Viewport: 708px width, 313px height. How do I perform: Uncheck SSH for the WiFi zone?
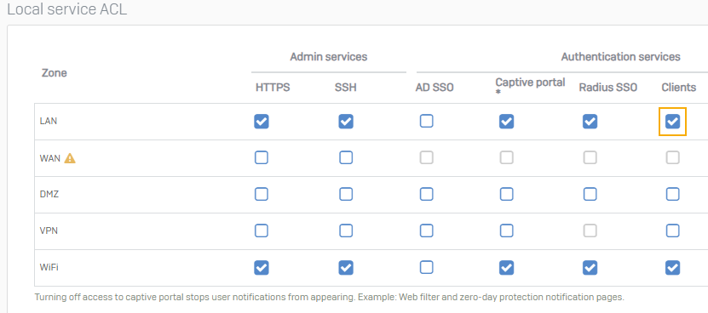click(x=346, y=267)
